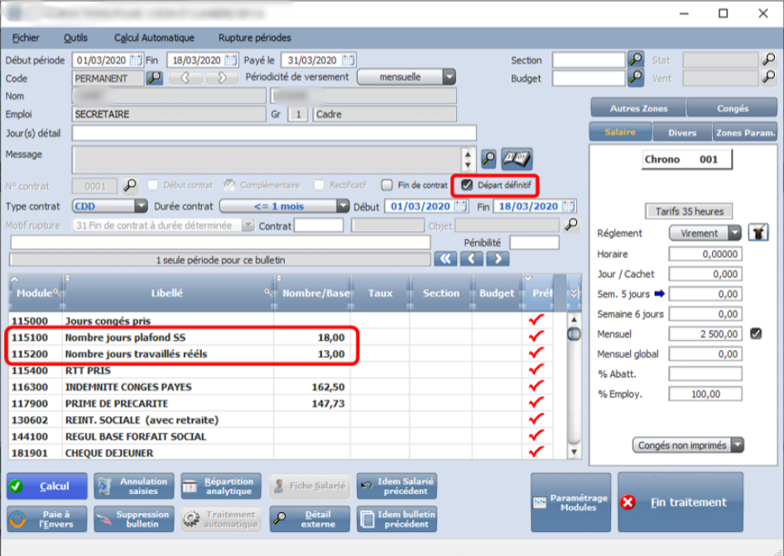Switch to the Congés tab

(x=732, y=108)
